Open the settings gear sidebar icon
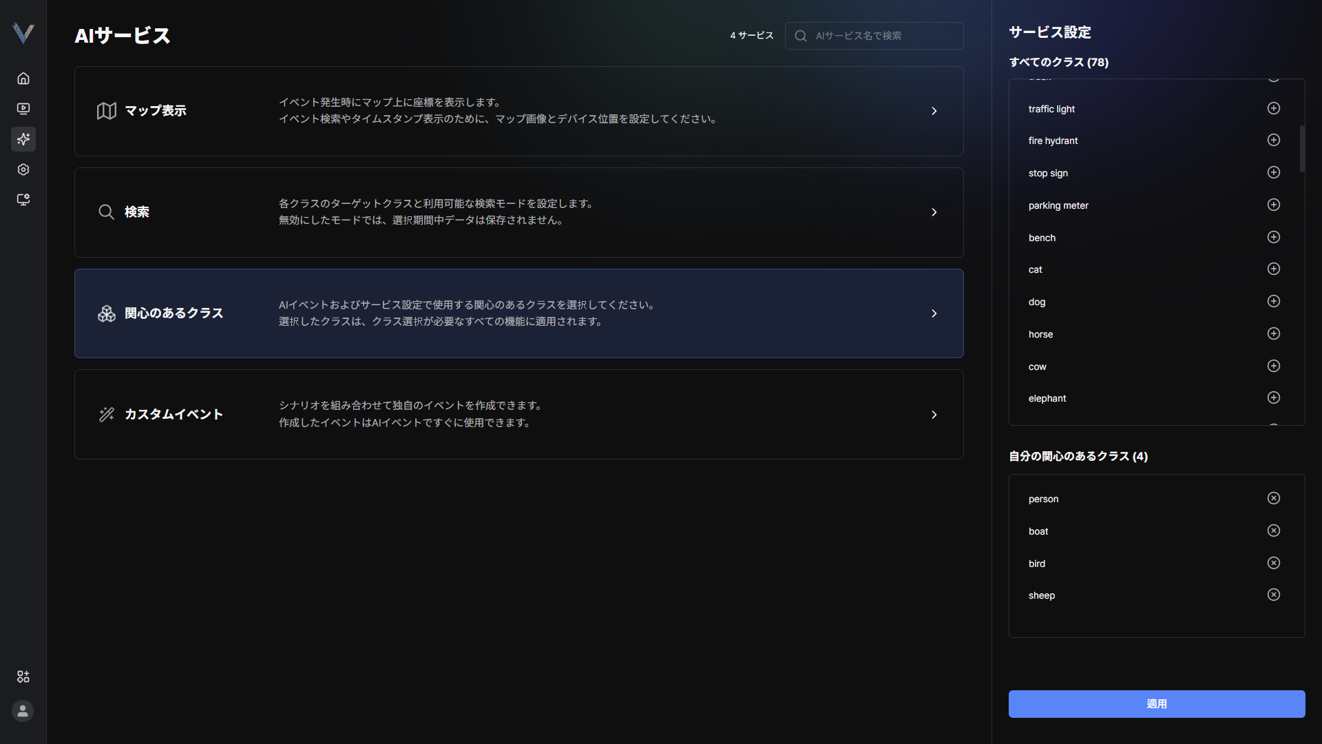 (x=23, y=169)
